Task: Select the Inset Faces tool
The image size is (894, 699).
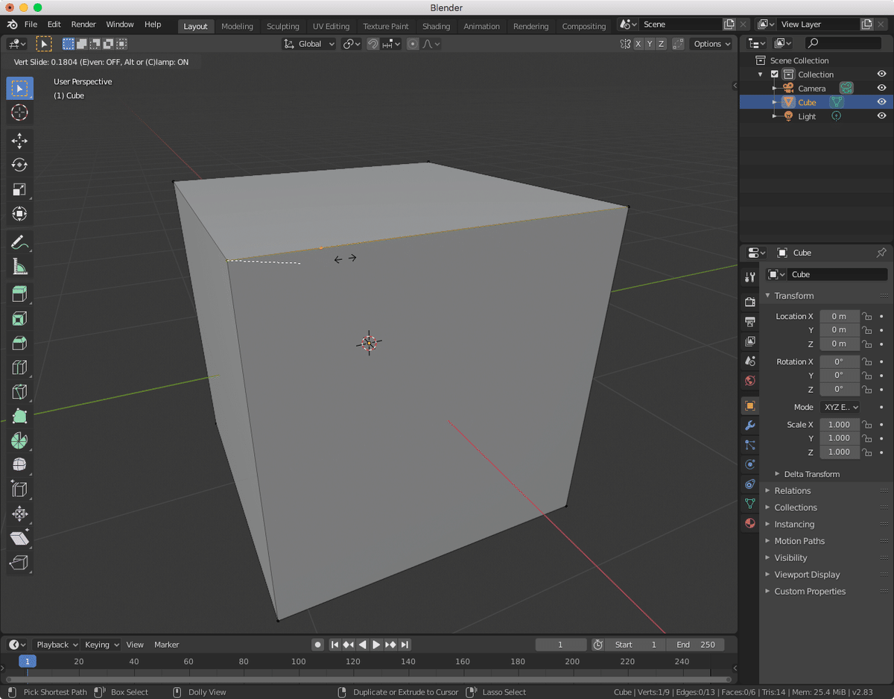Action: [20, 319]
